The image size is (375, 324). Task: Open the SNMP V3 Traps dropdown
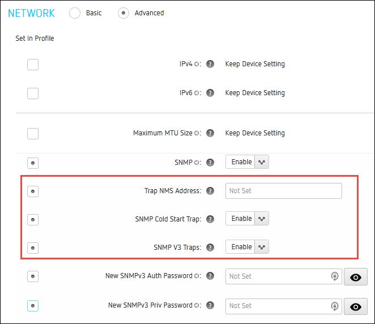(247, 246)
